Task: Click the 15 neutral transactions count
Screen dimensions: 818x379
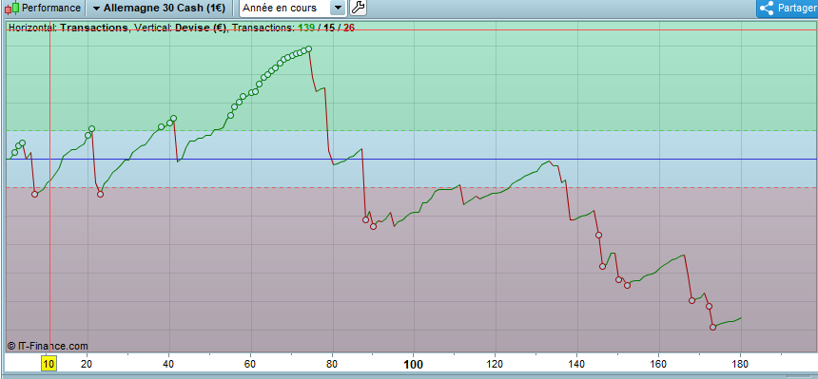Action: tap(329, 28)
